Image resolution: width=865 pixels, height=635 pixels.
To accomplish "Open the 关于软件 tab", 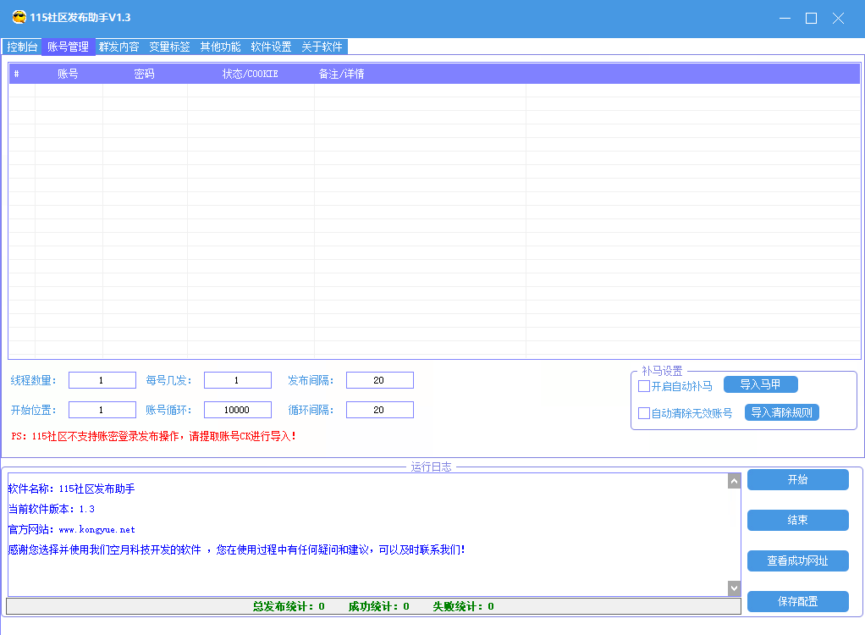I will (322, 47).
